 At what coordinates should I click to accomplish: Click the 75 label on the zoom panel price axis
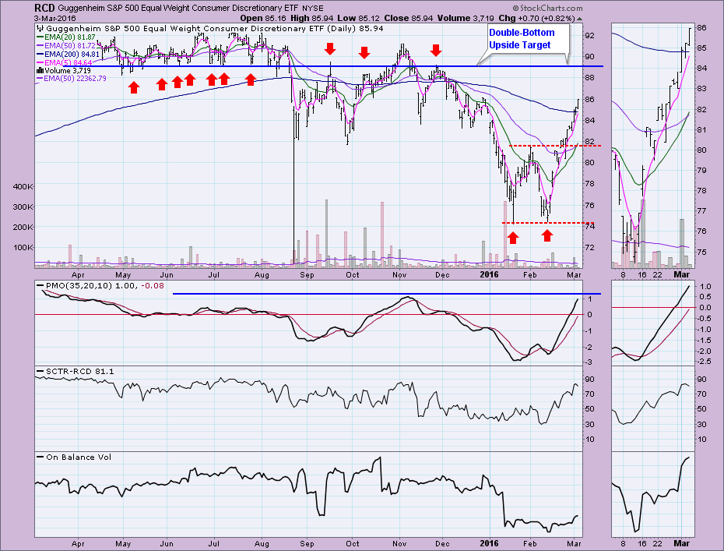pyautogui.click(x=702, y=252)
